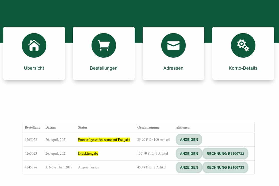This screenshot has width=279, height=186.
Task: Click order number #265028
Action: (x=31, y=140)
